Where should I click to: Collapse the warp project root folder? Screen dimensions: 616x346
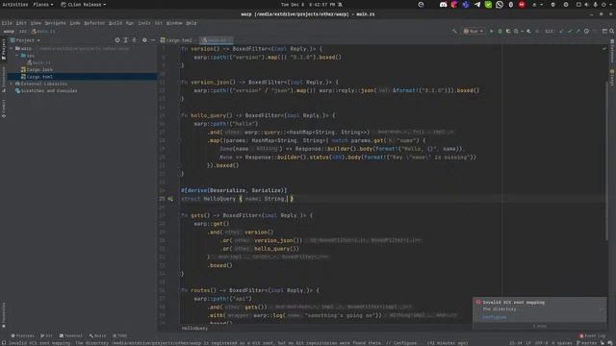[x=12, y=48]
